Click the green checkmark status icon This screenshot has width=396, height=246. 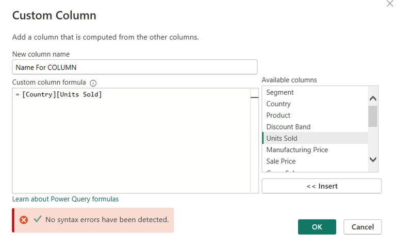[x=38, y=219]
